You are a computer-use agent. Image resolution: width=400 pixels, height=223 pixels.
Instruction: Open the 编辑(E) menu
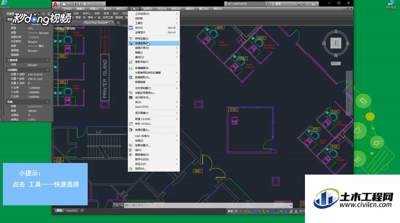[x=81, y=9]
